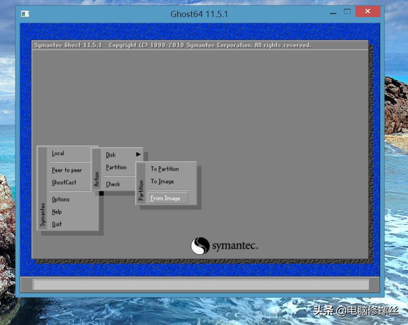
Task: Select Peer to peer option
Action: (67, 170)
